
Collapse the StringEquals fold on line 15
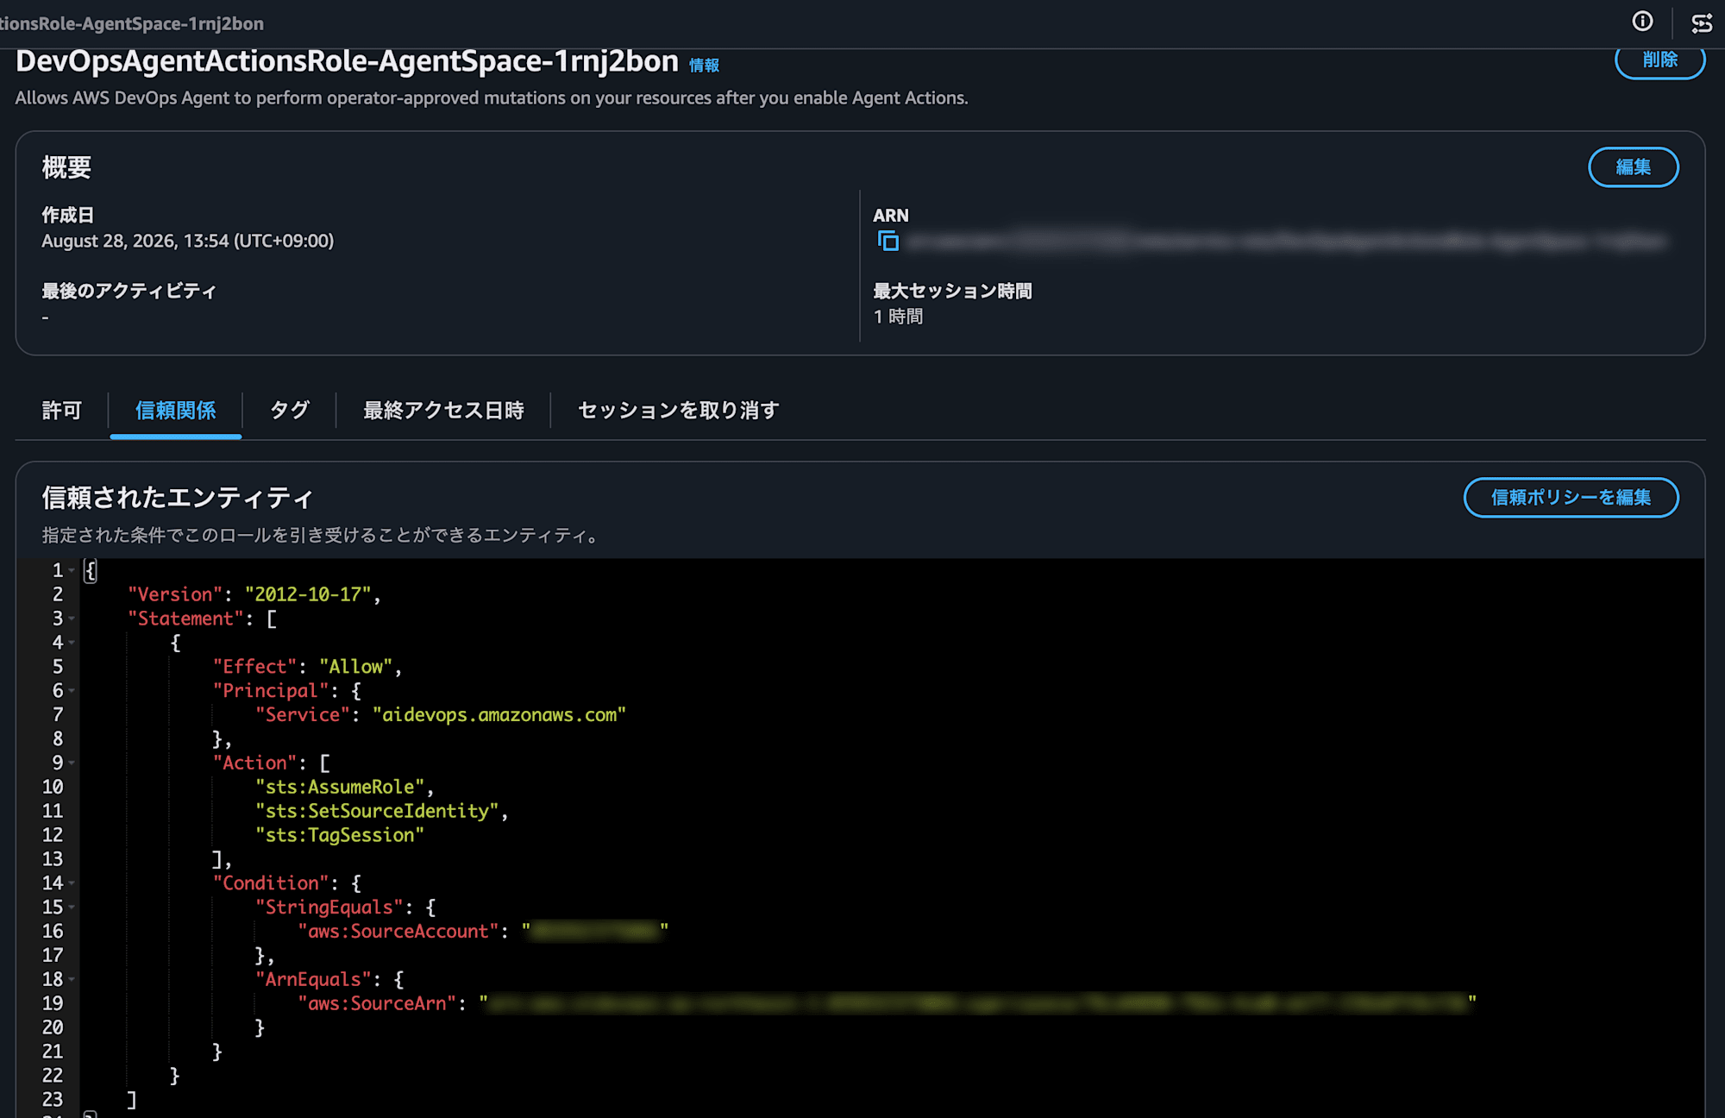pyautogui.click(x=72, y=908)
